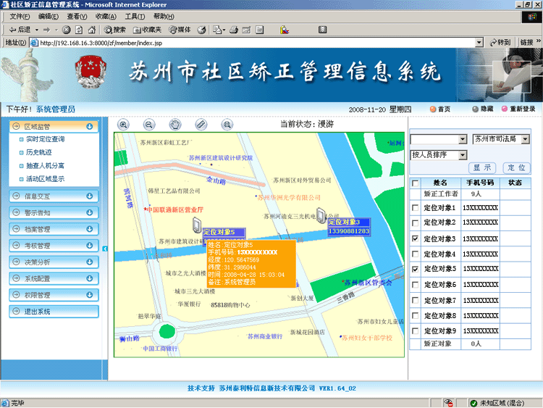Click the device marker for 定位对象3

[x=321, y=215]
